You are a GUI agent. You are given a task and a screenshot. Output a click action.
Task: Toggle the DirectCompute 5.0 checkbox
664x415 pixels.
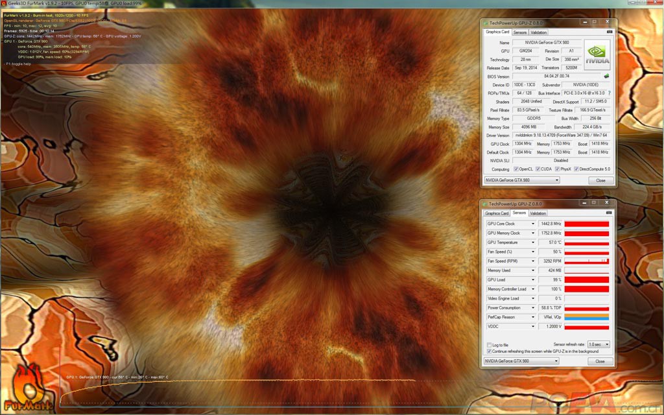(576, 169)
